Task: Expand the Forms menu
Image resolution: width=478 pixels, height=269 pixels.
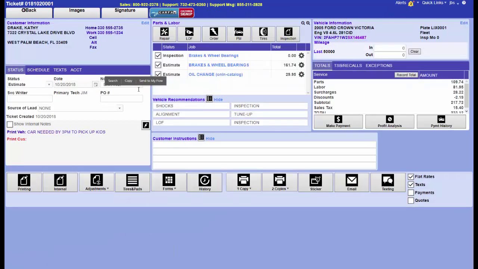Action: coord(169,183)
